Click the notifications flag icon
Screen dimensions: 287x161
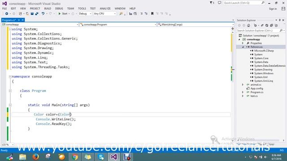pyautogui.click(x=212, y=3)
